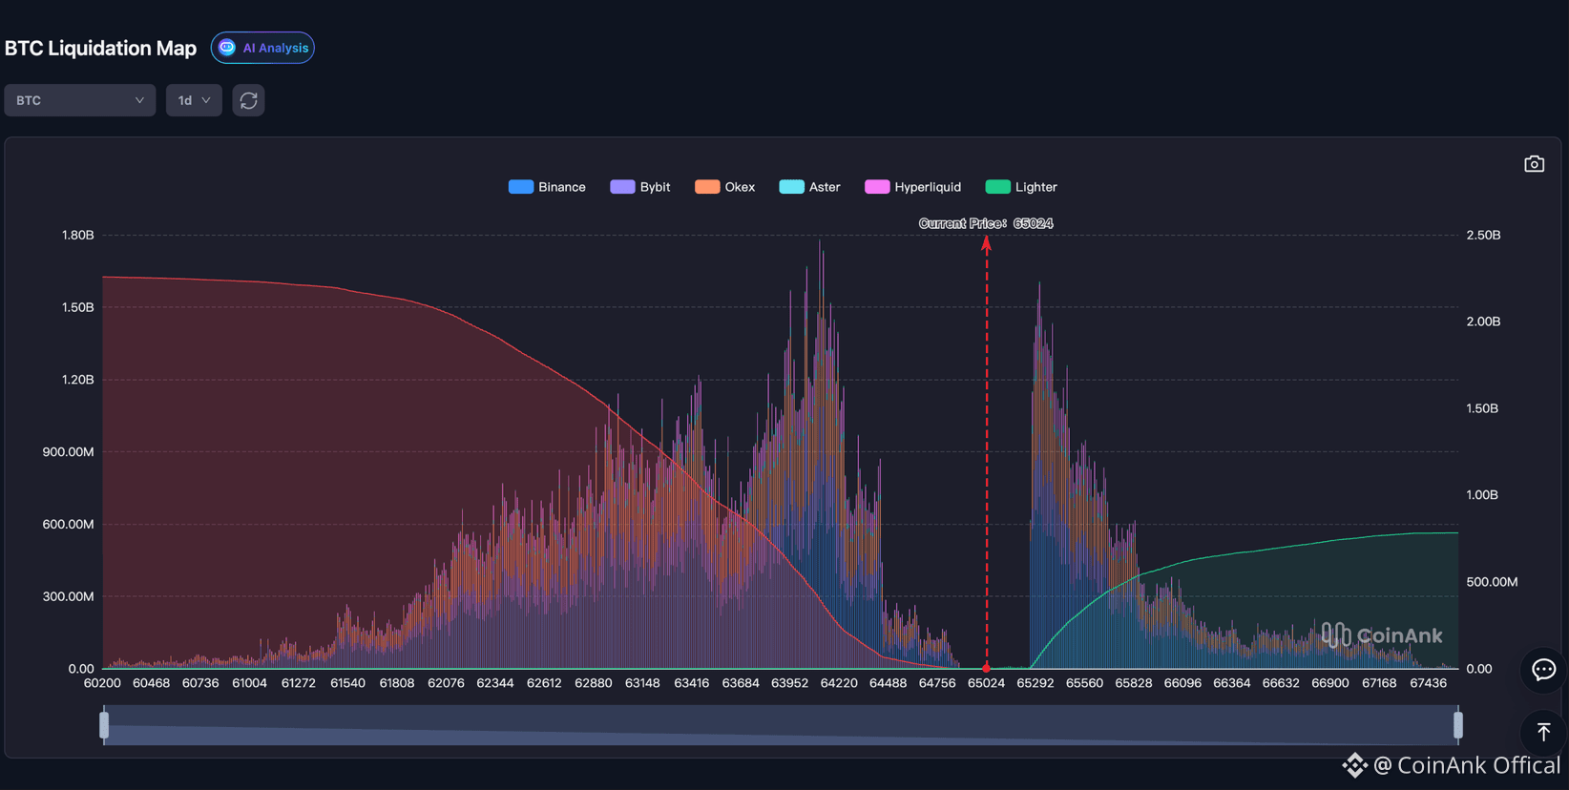Click the Hyperliquid pink legend swatch
This screenshot has height=790, width=1569.
[x=877, y=187]
